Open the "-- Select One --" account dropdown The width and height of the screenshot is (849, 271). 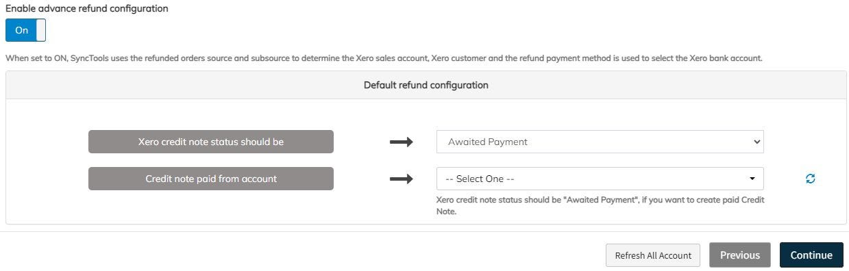600,179
